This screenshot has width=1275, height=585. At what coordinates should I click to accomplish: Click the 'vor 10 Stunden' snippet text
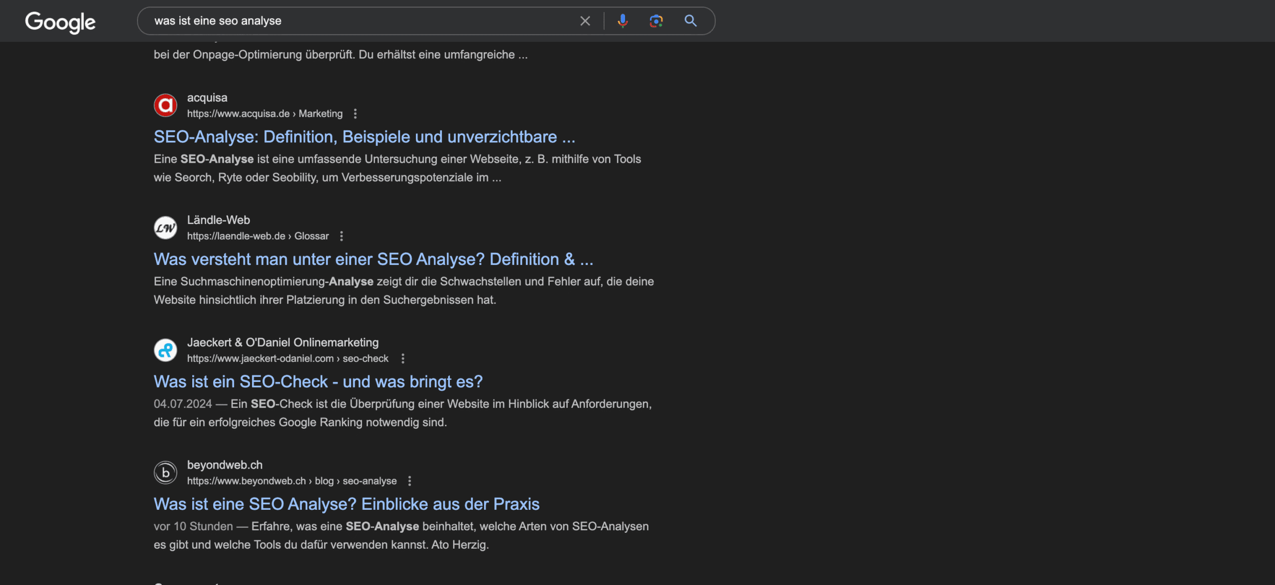(193, 526)
